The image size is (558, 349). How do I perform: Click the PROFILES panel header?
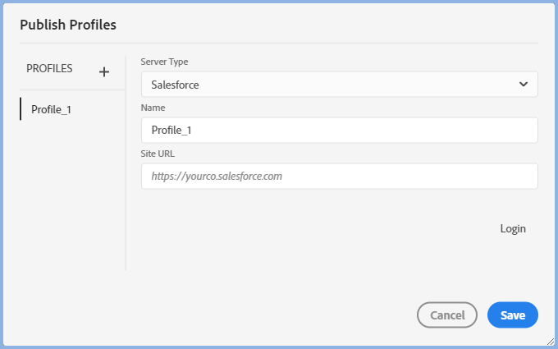tap(49, 69)
